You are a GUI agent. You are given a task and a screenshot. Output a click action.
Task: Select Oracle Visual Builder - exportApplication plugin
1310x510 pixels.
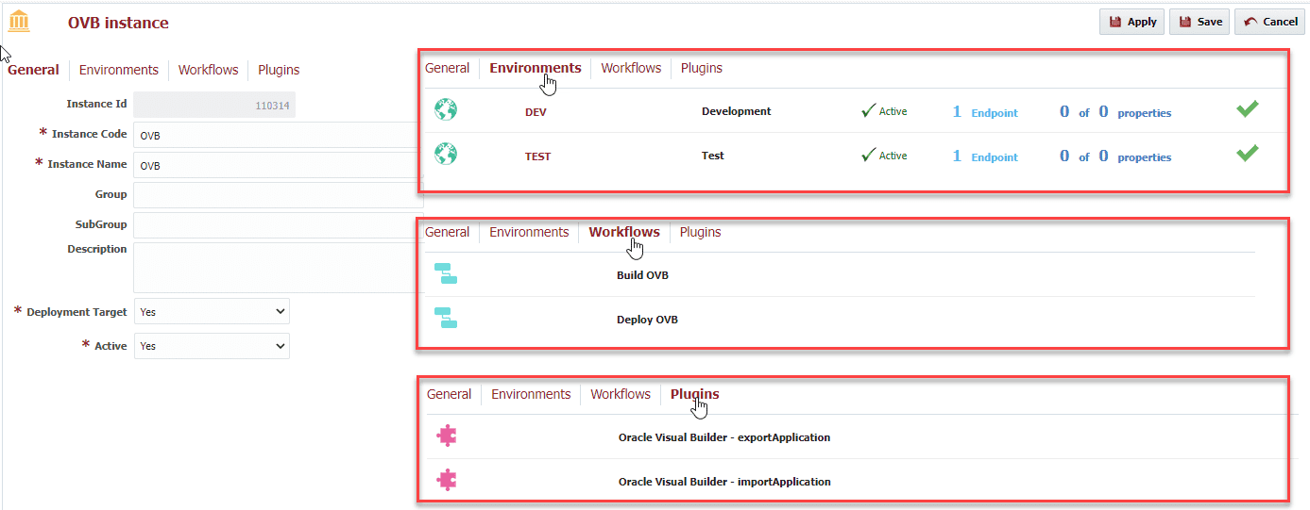click(x=724, y=437)
